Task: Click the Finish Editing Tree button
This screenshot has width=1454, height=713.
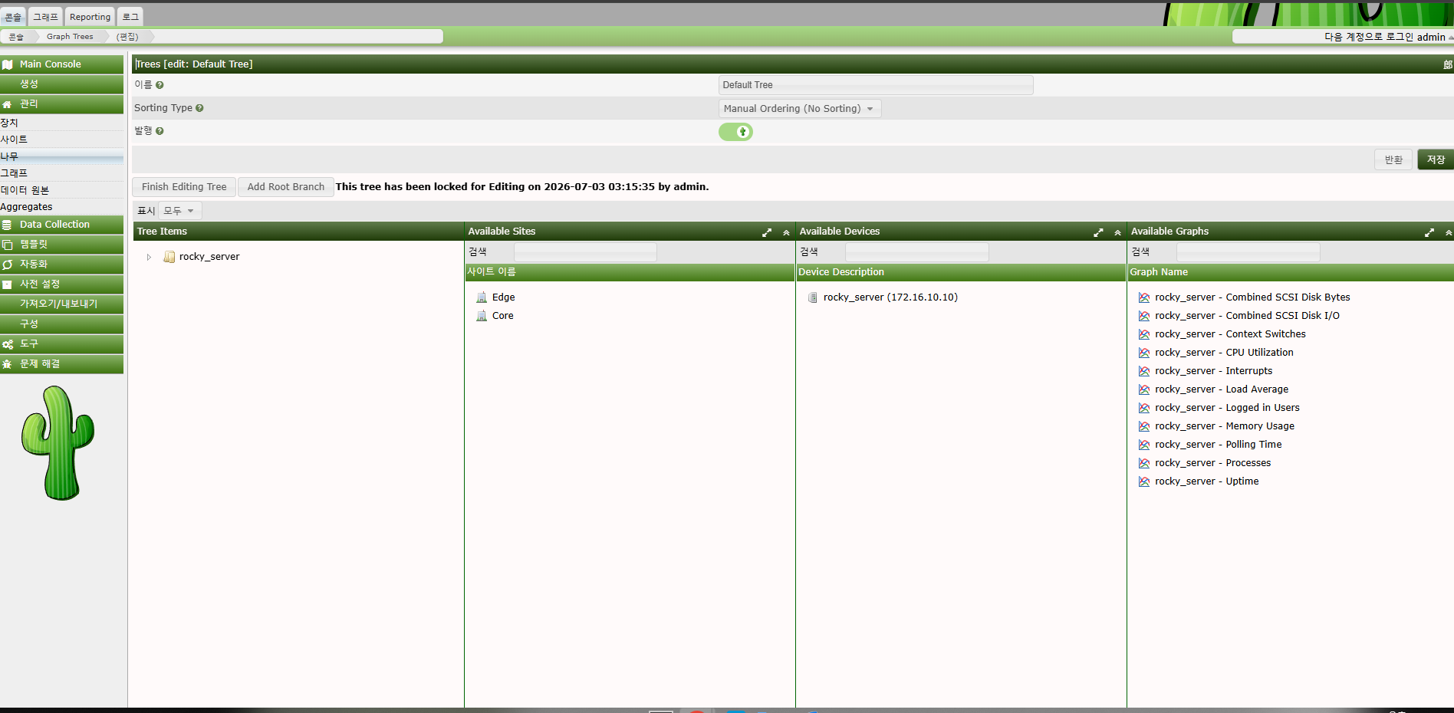Action: click(x=184, y=187)
